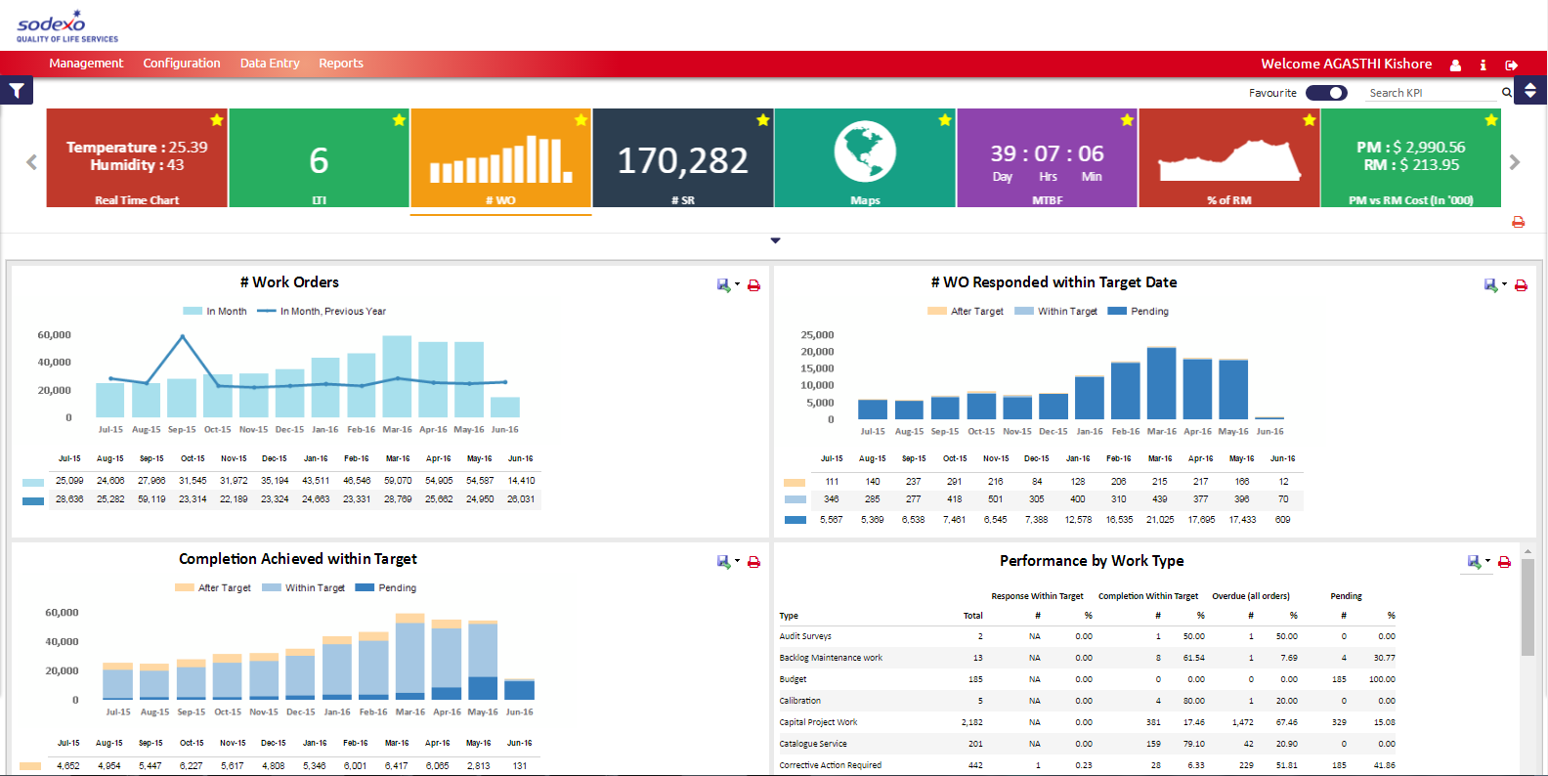Toggle the Favourite switch
1548x776 pixels.
(x=1326, y=93)
